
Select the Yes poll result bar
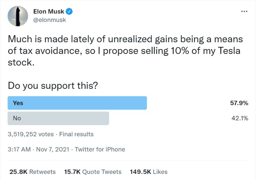[77, 103]
